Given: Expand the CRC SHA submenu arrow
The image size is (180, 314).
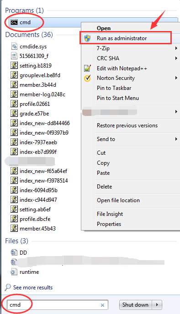Looking at the screenshot, I should pos(176,58).
